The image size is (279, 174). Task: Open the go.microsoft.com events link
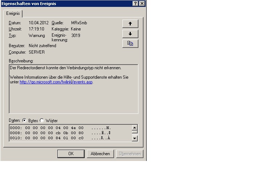(56, 82)
